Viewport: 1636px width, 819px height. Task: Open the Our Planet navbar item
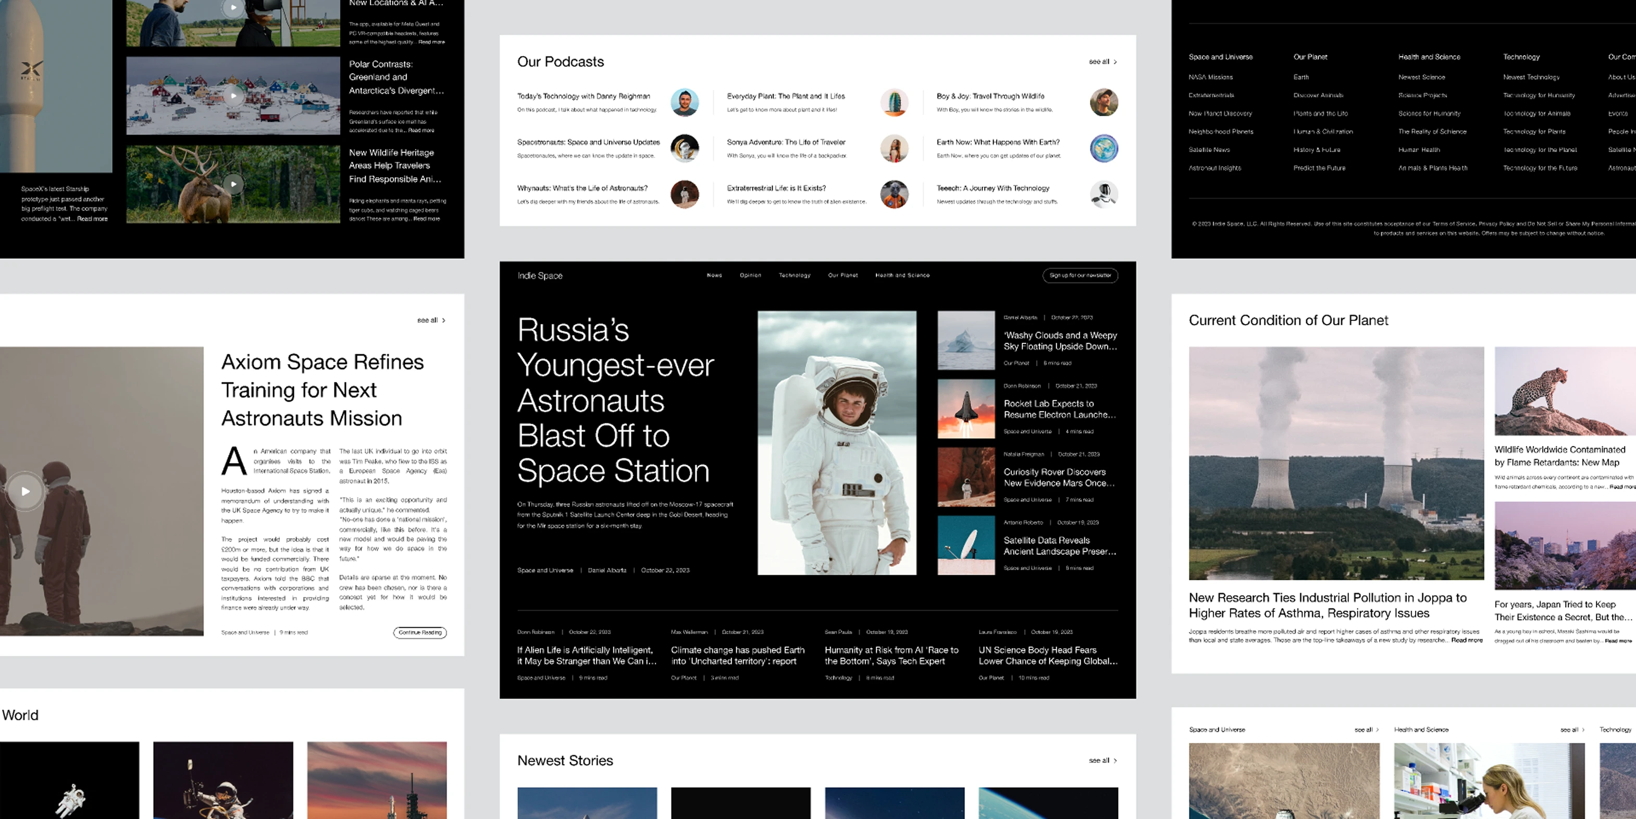coord(842,276)
